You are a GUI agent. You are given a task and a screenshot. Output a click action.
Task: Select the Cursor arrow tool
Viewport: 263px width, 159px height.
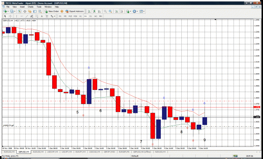[x=5, y=16]
